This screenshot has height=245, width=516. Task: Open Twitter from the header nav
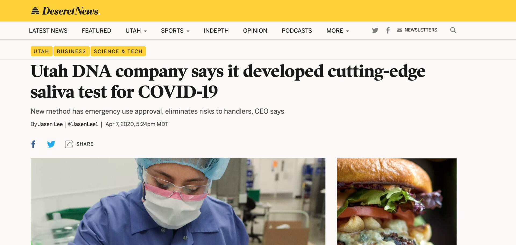tap(375, 30)
